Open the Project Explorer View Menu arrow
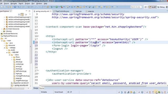The image size is (168, 94). [x=30, y=14]
